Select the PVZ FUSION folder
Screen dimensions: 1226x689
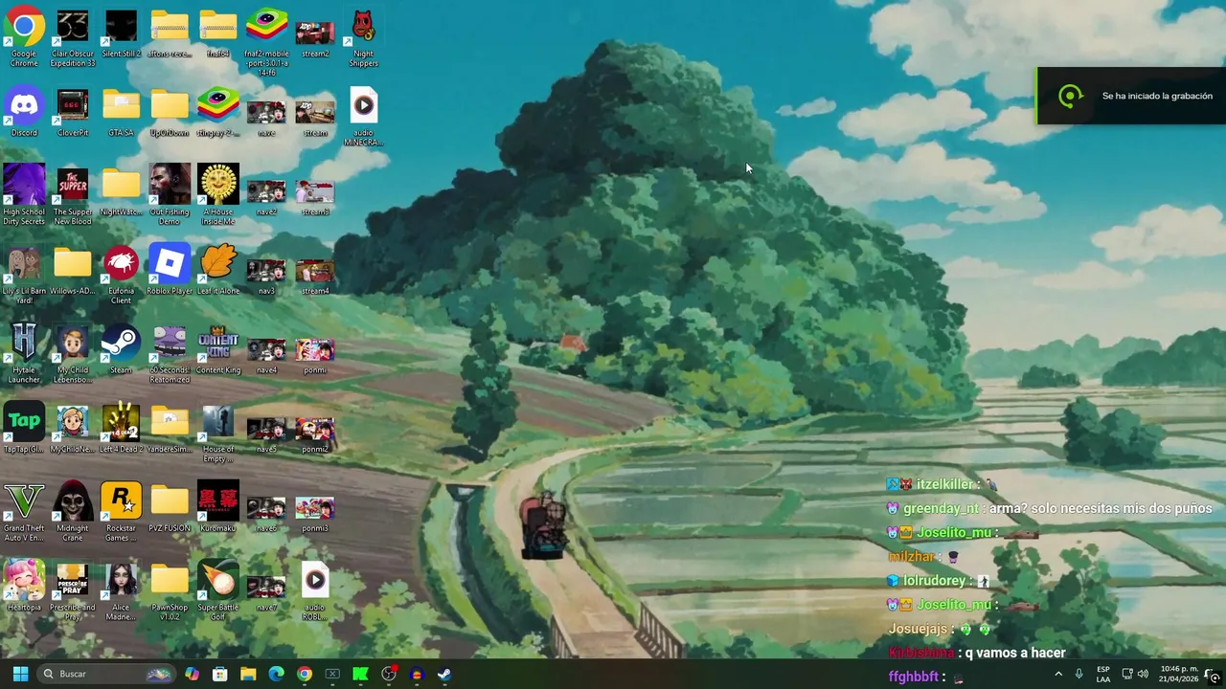coord(170,508)
